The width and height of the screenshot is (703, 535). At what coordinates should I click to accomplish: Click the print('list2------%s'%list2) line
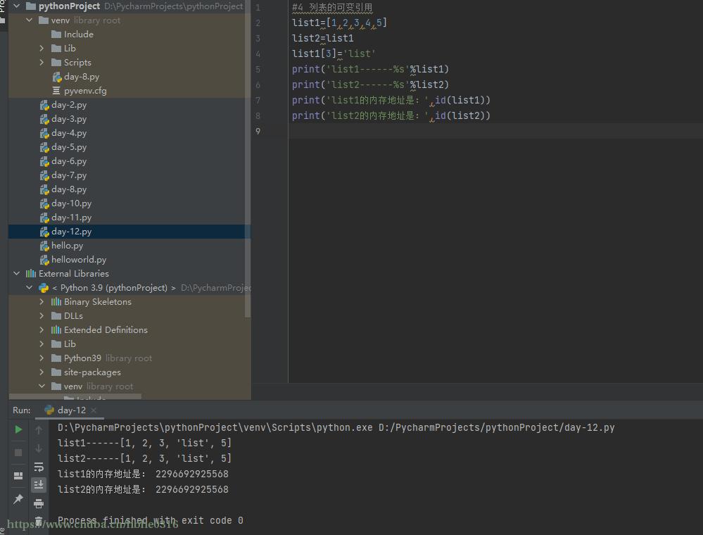coord(370,84)
